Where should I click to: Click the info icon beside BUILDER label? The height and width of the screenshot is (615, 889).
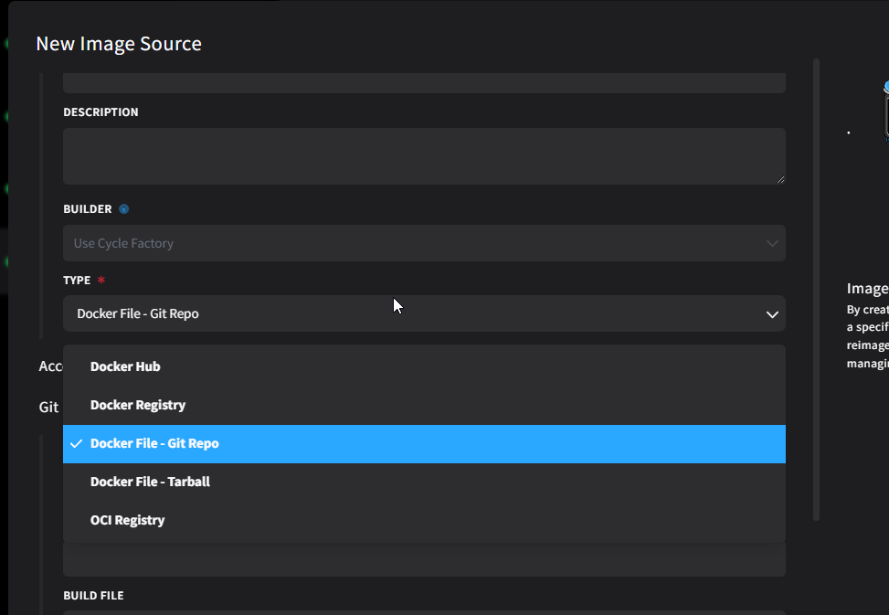124,209
